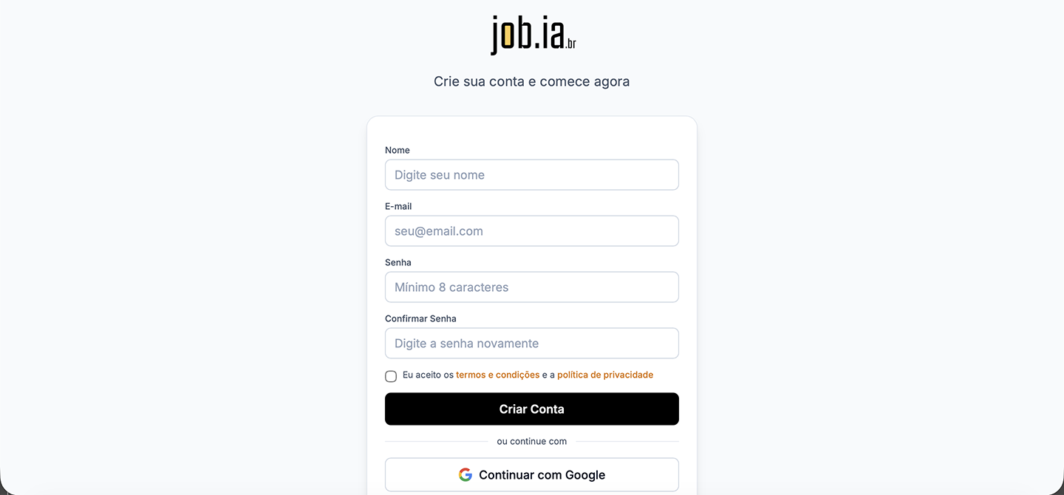1064x495 pixels.
Task: Focus the Confirmar Senha field
Action: (532, 344)
